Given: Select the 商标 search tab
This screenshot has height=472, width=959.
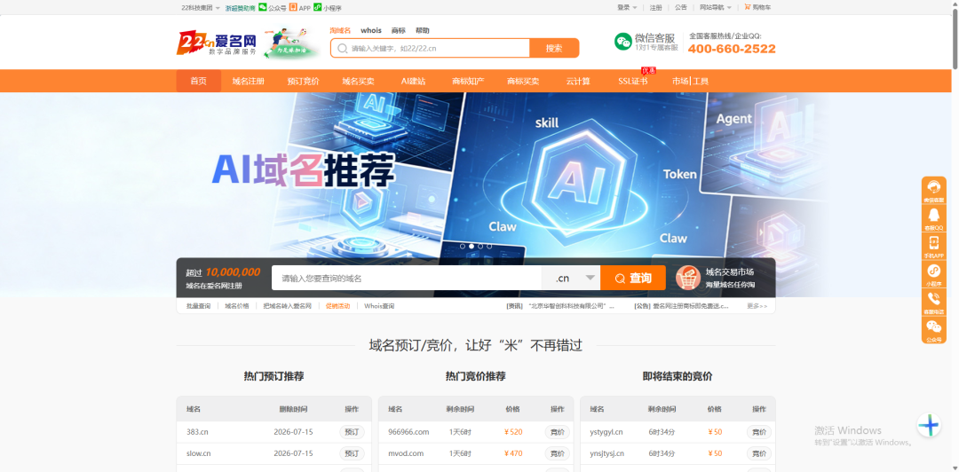Looking at the screenshot, I should point(398,30).
